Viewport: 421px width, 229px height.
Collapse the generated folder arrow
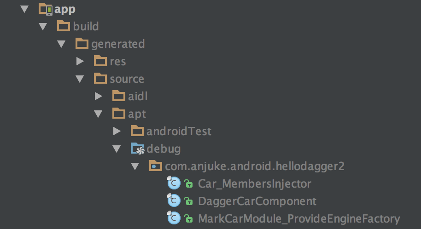62,44
